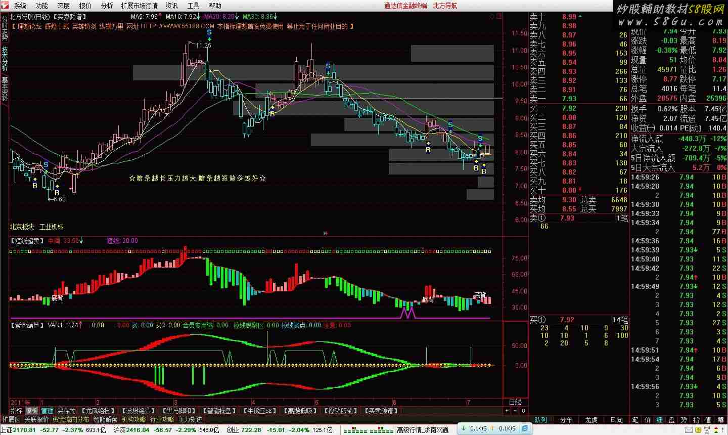Open the 报价 menu
Screen dimensions: 728x435
[85, 6]
